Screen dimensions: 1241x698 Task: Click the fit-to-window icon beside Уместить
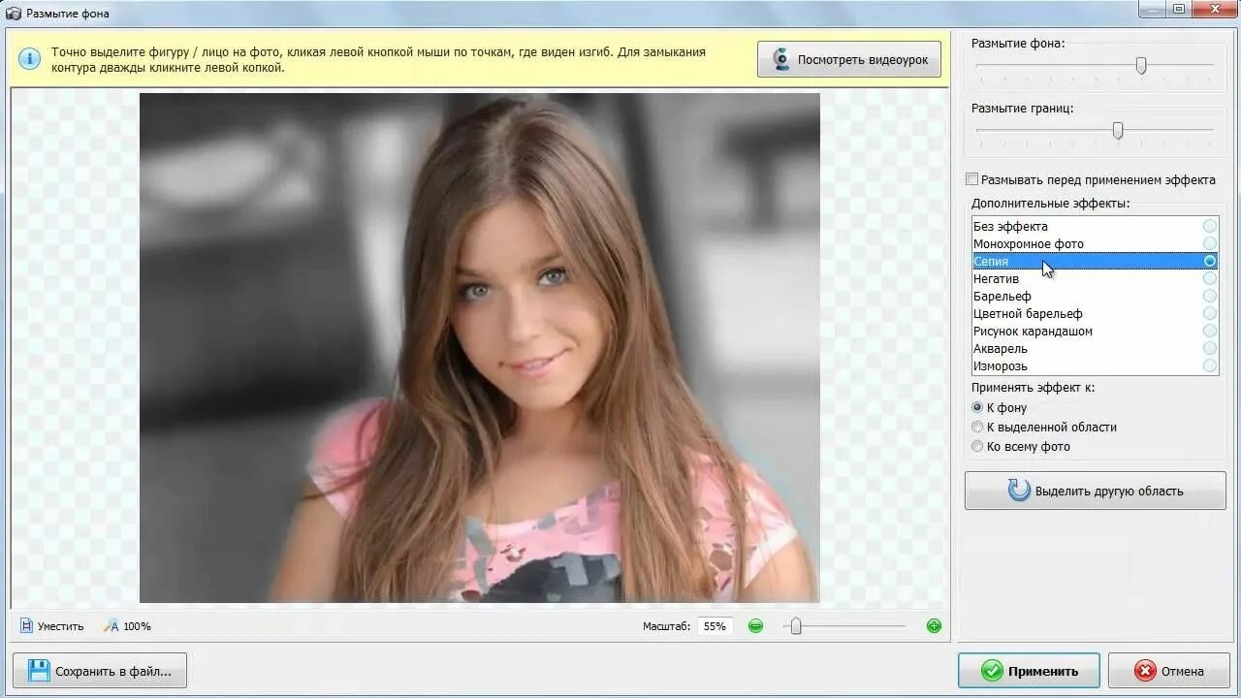pos(26,626)
